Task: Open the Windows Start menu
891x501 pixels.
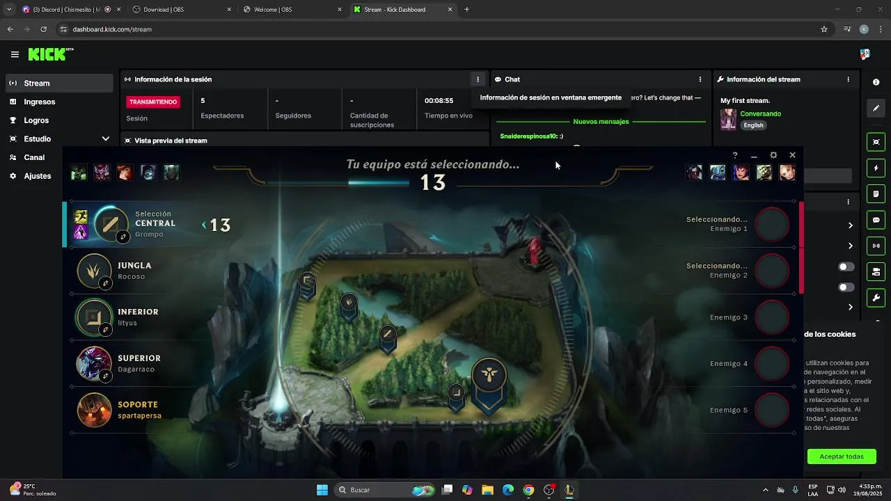Action: [x=322, y=490]
